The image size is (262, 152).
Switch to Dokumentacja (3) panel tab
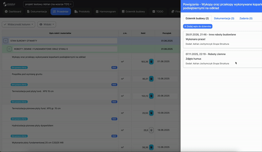click(x=224, y=18)
